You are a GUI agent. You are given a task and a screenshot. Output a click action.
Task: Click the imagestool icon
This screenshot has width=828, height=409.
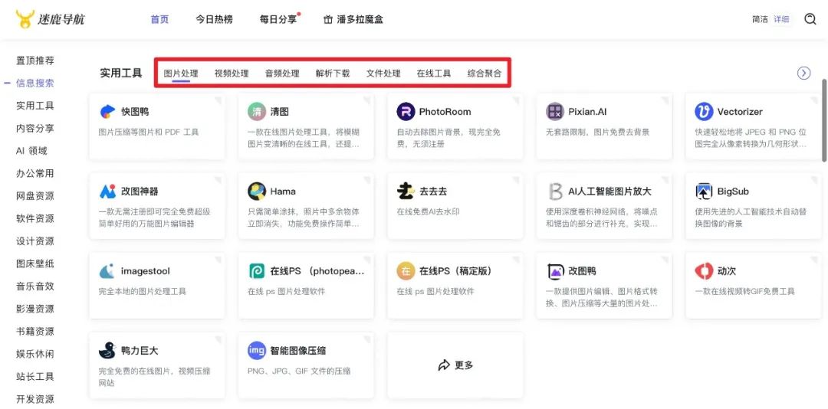107,271
